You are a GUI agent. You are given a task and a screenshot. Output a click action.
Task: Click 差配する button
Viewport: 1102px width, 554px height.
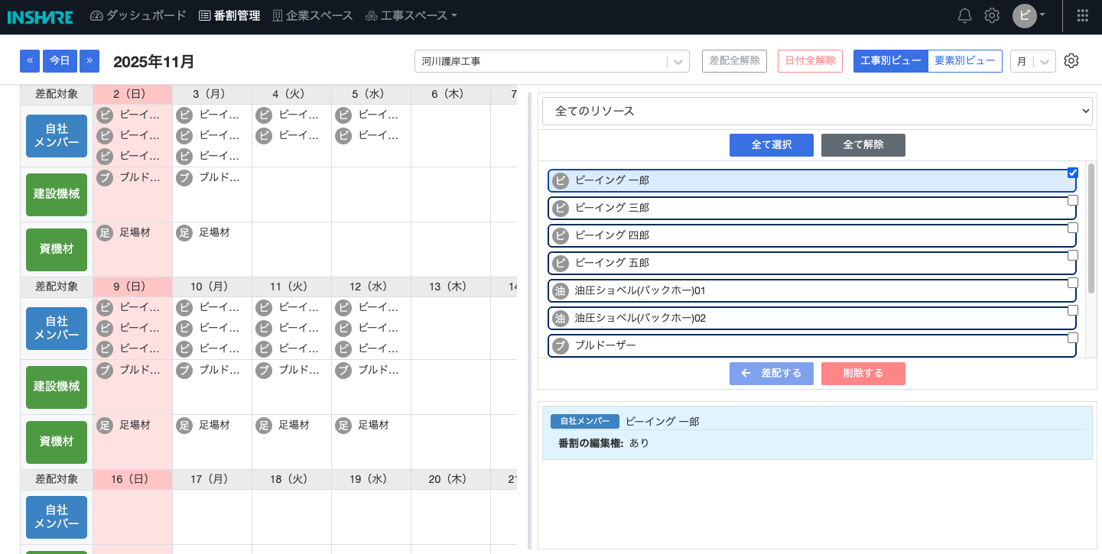pyautogui.click(x=772, y=374)
